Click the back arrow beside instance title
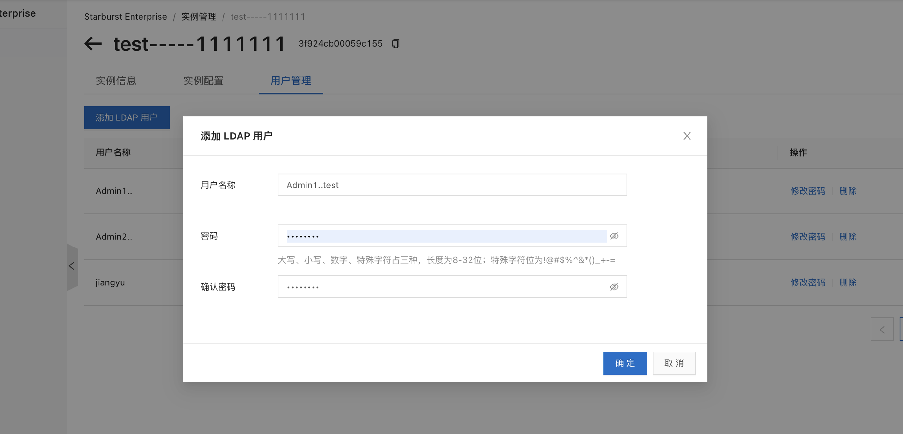903x434 pixels. [x=93, y=44]
